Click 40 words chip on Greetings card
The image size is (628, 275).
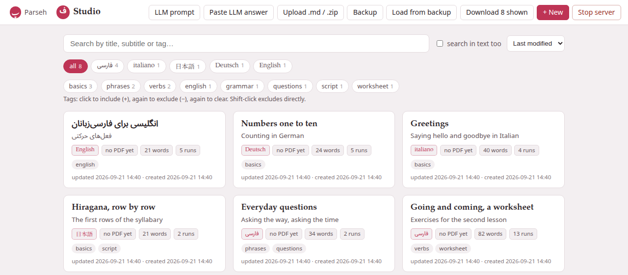496,150
